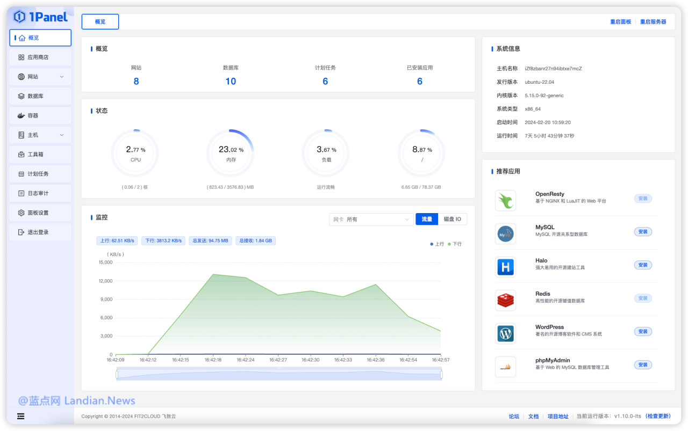
Task: Open the Panel Settings (面板设置) gear icon
Action: pyautogui.click(x=21, y=213)
